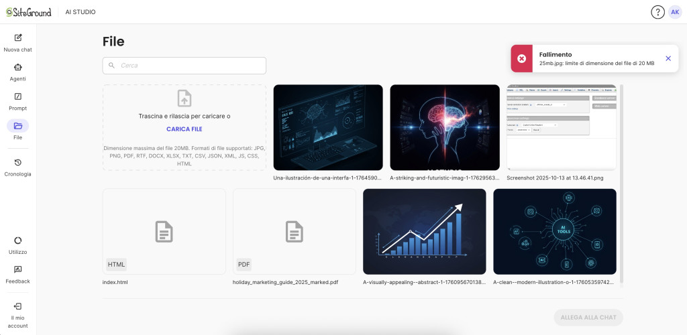Click the HTML badge on index.html card
This screenshot has width=687, height=335.
117,265
